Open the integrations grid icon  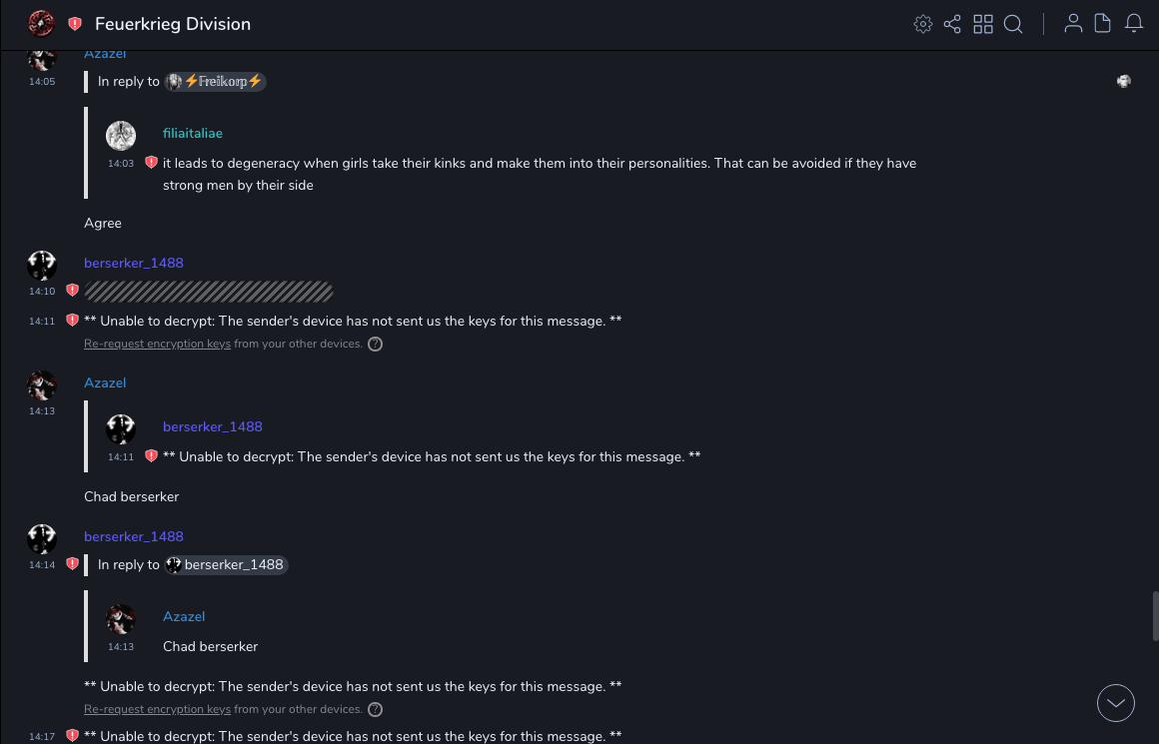point(983,24)
